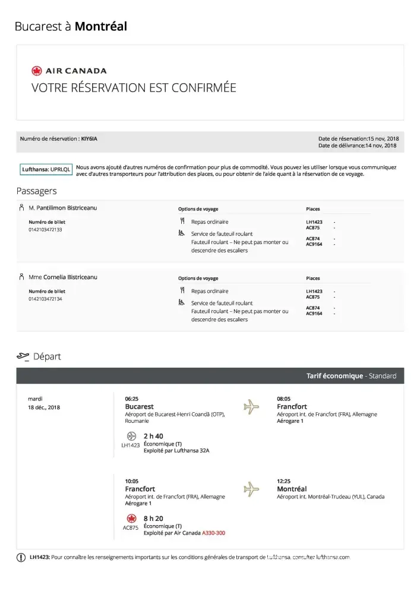420x594 pixels.
Task: Open the red A330-300 aircraft link
Action: coord(213,533)
